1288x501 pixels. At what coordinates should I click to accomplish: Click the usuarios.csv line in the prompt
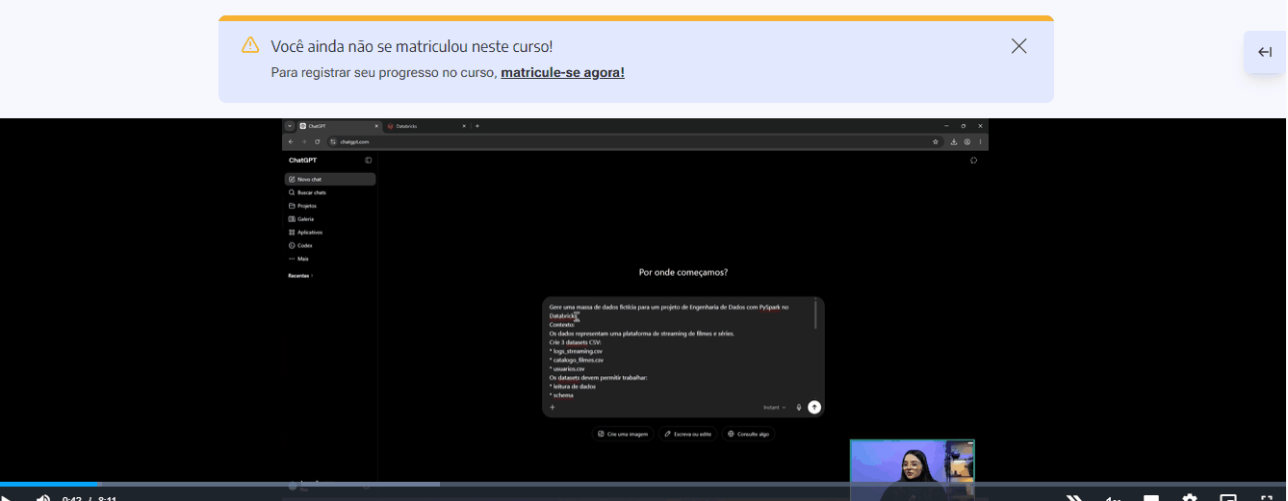pos(567,369)
